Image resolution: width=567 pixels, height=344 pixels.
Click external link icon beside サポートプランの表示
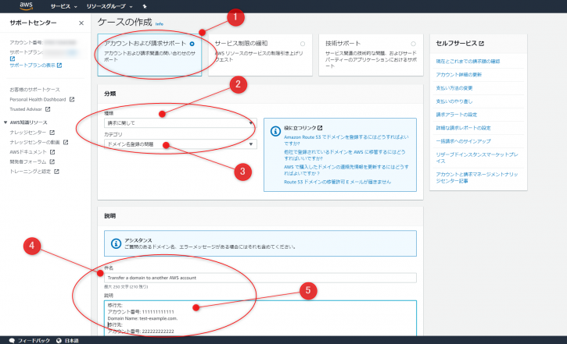pyautogui.click(x=59, y=66)
